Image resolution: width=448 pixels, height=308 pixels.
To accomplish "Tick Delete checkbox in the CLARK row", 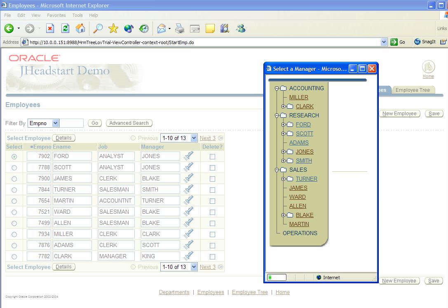I will [212, 257].
